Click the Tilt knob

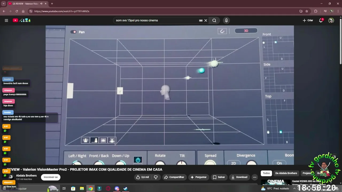pos(182,163)
